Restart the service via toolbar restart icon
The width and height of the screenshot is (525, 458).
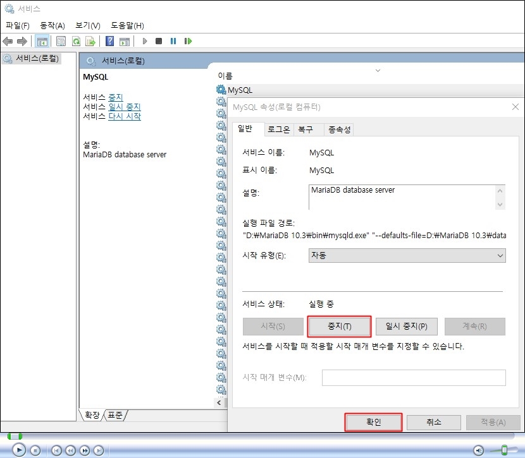(188, 41)
